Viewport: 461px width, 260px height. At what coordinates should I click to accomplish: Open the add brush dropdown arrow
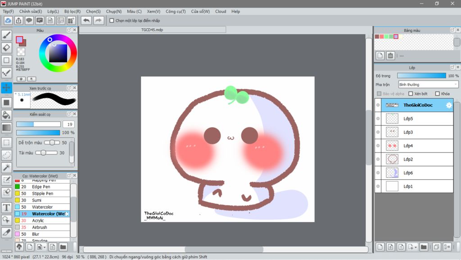tap(45, 247)
